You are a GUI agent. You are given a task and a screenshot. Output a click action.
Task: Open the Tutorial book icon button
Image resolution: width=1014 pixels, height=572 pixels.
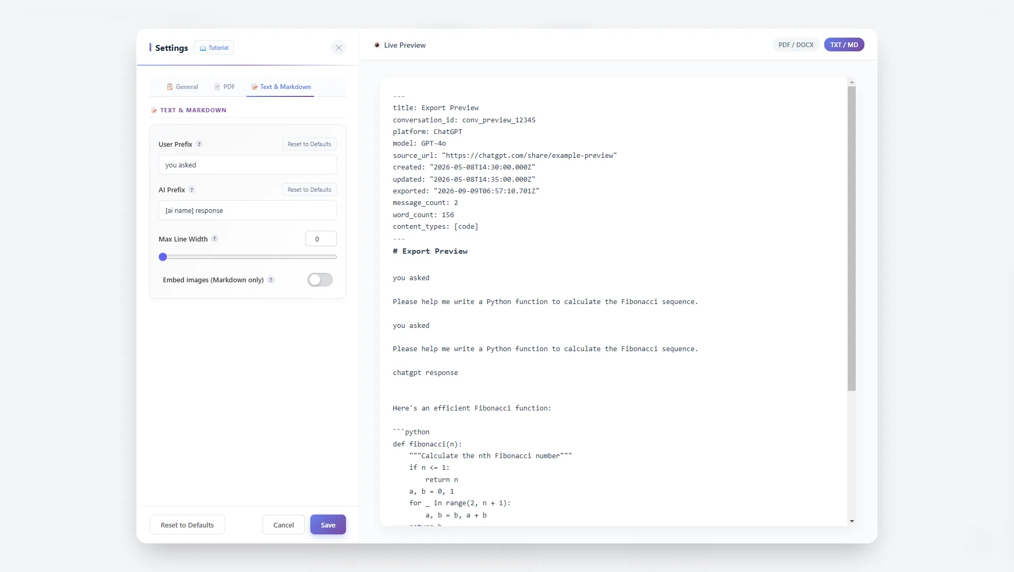tap(214, 48)
